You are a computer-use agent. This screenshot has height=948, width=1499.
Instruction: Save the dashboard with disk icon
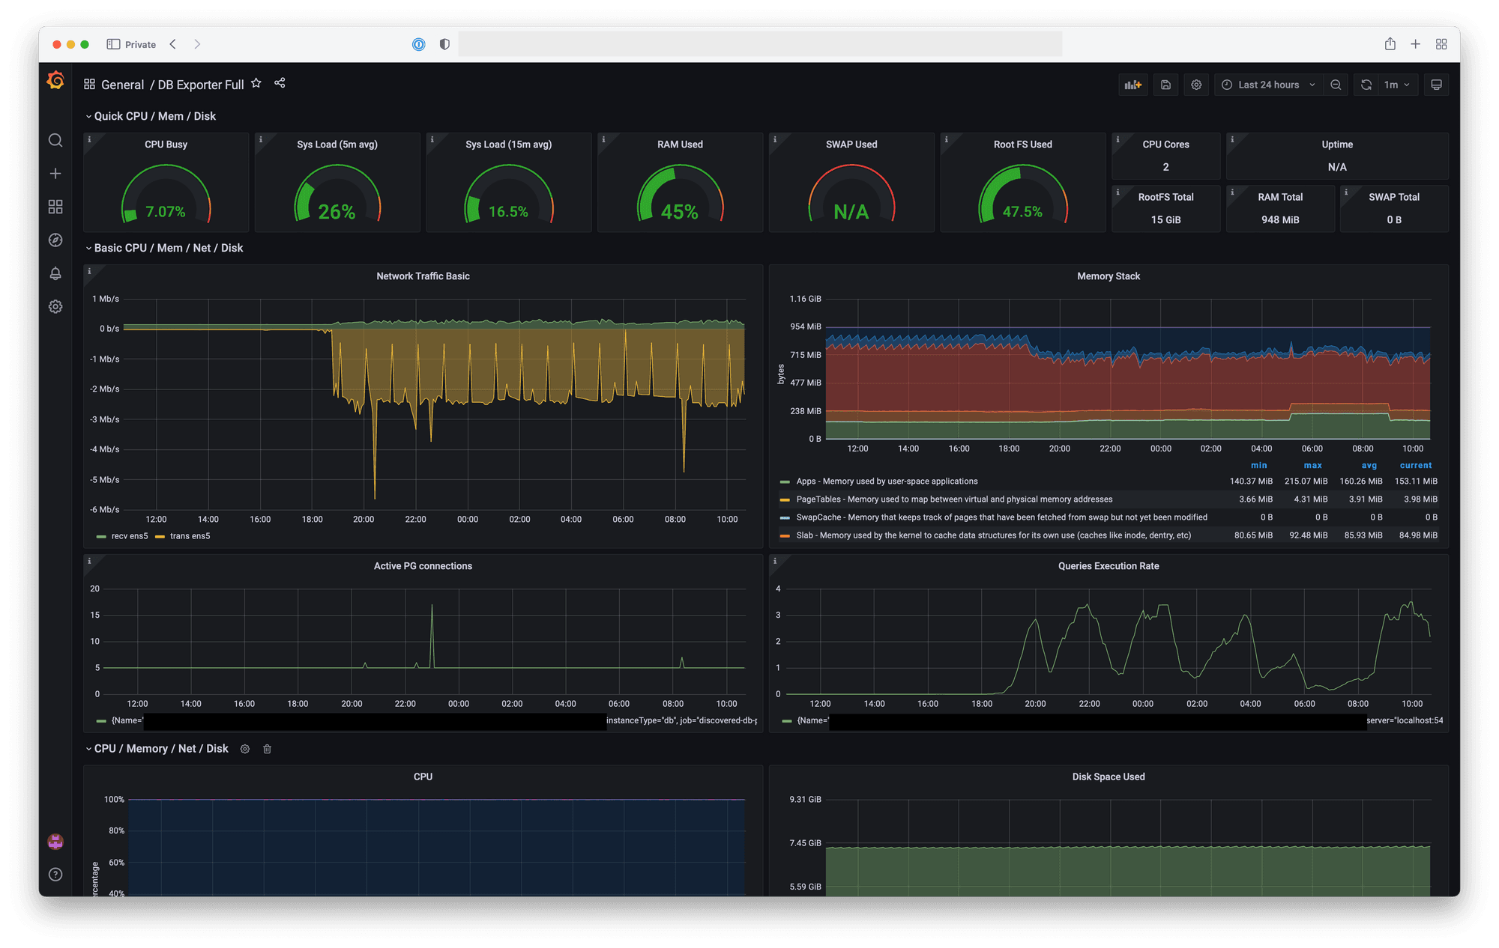coord(1165,85)
